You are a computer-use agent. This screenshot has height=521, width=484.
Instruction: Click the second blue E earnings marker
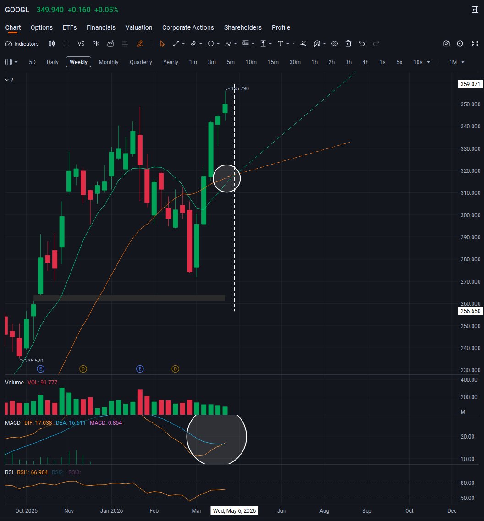click(x=140, y=369)
